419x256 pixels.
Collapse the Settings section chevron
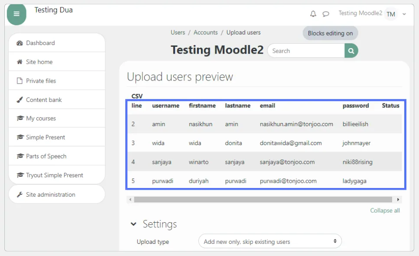click(x=133, y=224)
